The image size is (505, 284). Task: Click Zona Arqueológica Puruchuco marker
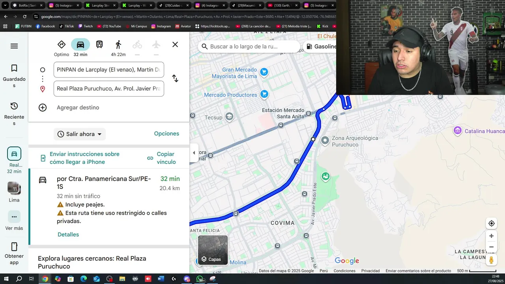pos(325,140)
